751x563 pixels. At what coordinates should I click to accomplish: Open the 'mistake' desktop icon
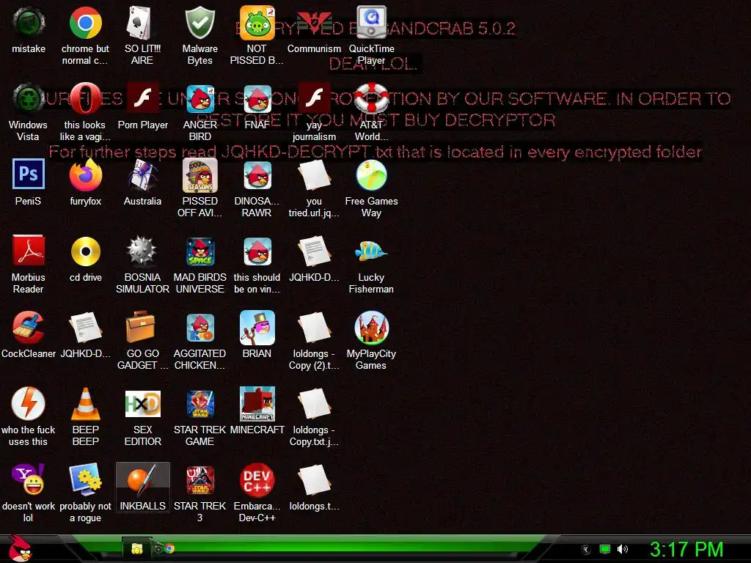29,23
